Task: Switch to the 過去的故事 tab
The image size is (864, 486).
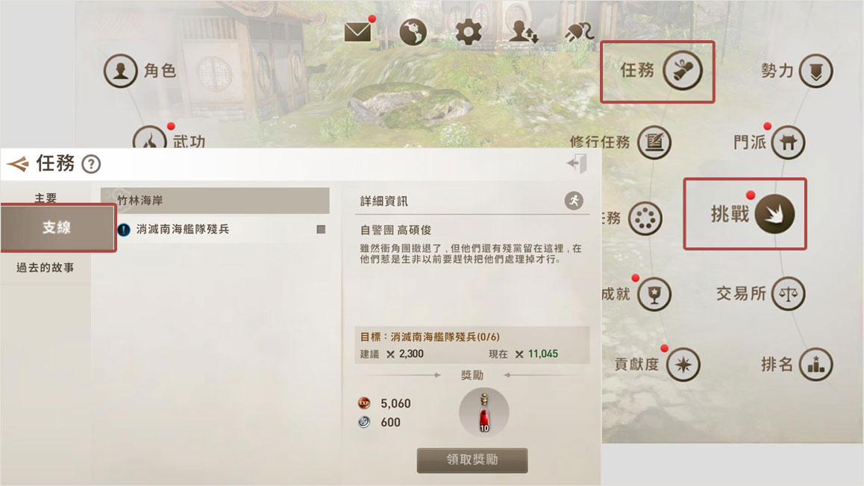Action: tap(46, 268)
